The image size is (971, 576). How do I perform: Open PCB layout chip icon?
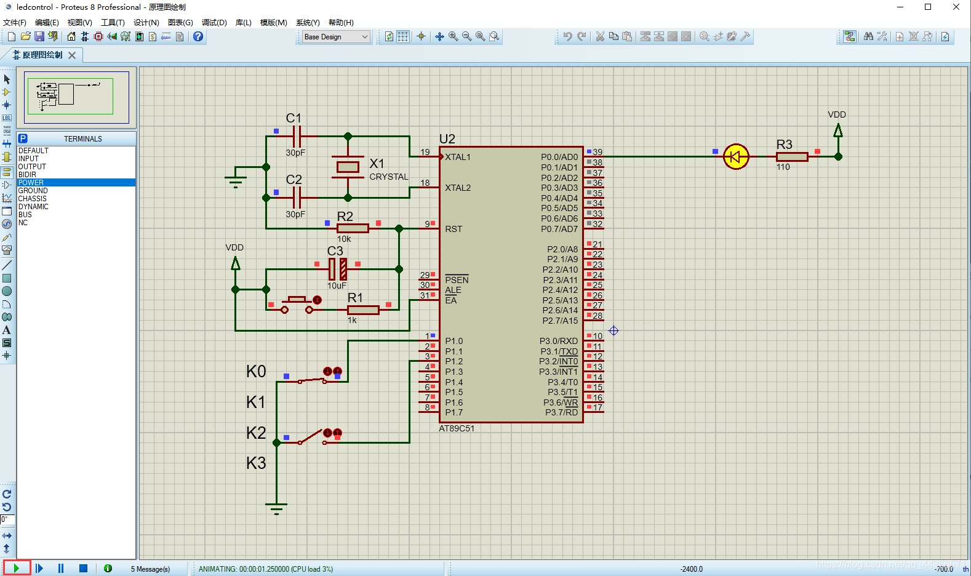coord(98,37)
